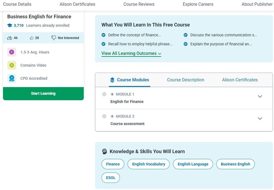Select the Module 2 progress circle
The height and width of the screenshot is (190, 274).
pos(104,116)
